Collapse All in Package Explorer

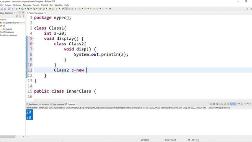coord(17,16)
